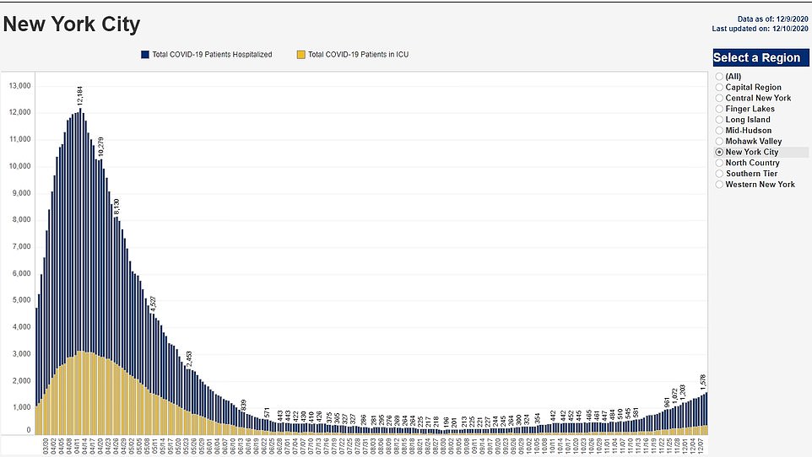Screen dimensions: 812x457
Task: Click the 3,000 y-axis label
Action: point(21,354)
